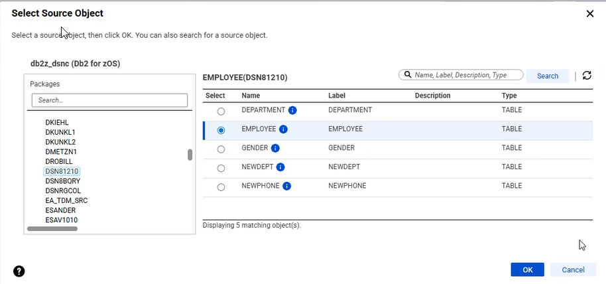Open info icon next to DEPARTMENT

coord(292,110)
